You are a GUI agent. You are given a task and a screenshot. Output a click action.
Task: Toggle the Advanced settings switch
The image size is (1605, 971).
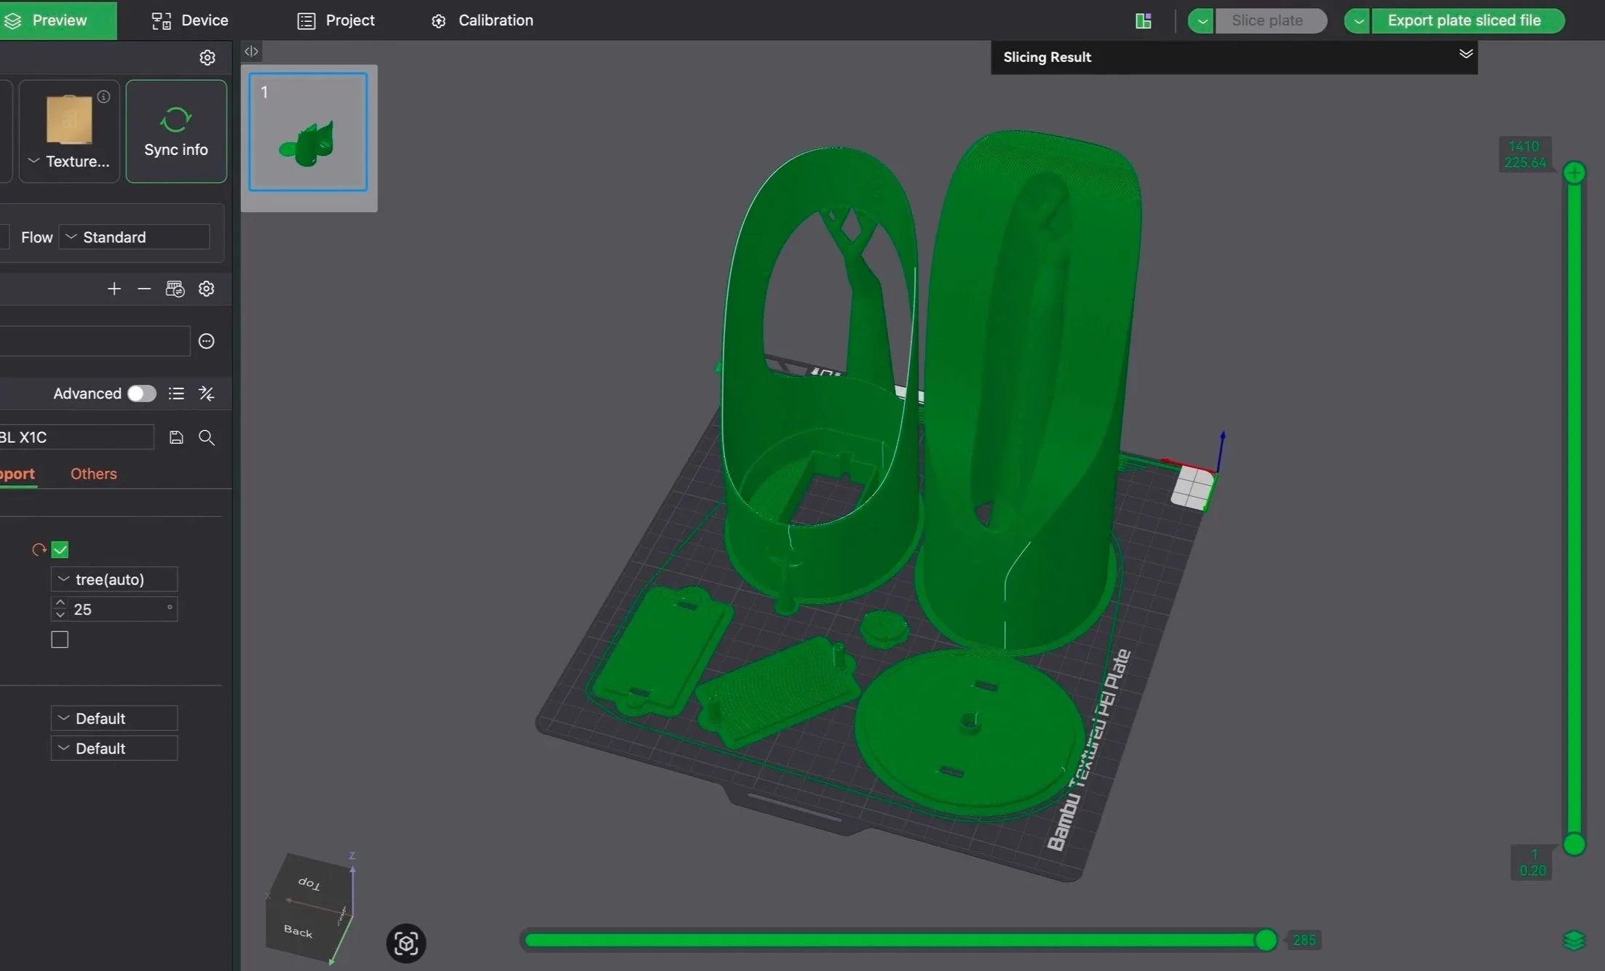click(141, 393)
